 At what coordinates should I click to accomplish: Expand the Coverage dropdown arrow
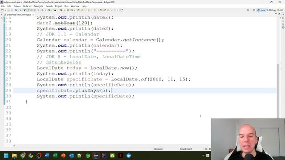pyautogui.click(x=58, y=10)
